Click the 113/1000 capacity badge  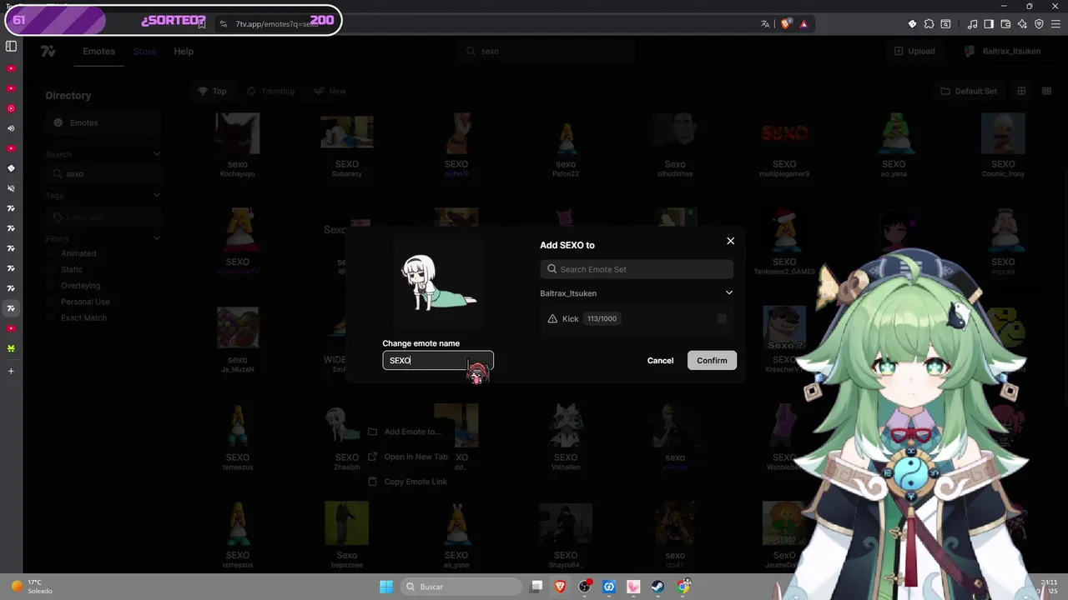[x=602, y=318]
